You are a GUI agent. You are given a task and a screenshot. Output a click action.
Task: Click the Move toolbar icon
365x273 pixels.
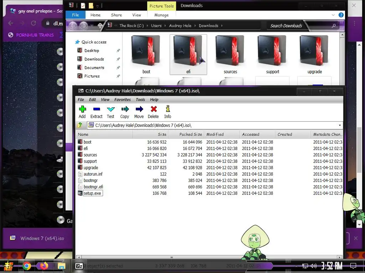[139, 112]
